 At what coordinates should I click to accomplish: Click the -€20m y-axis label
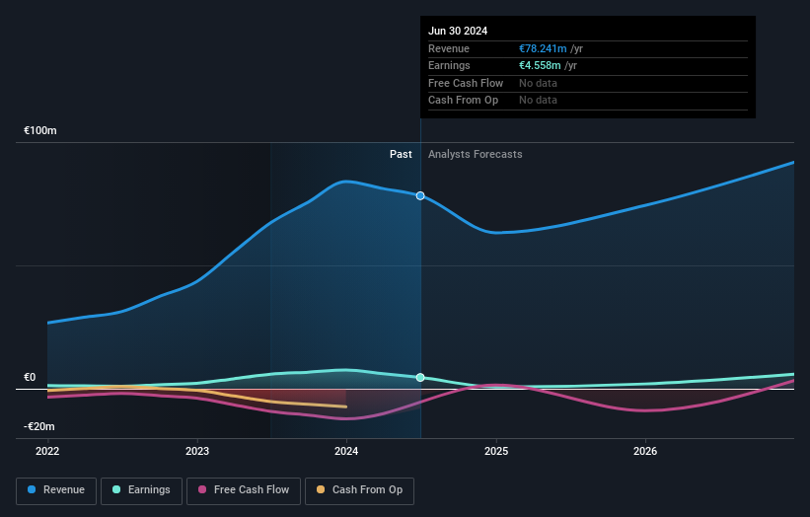[x=39, y=426]
